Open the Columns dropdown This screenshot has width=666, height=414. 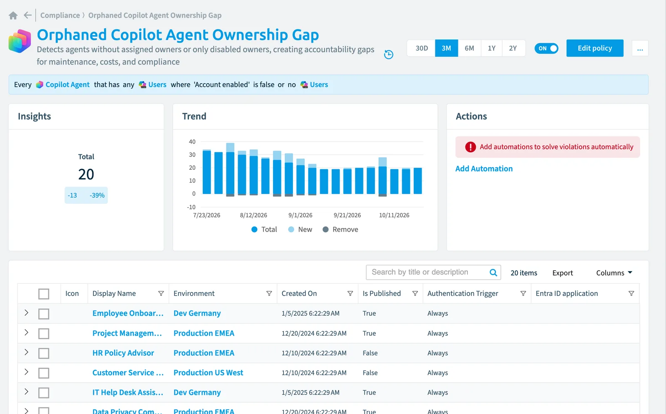click(x=614, y=273)
